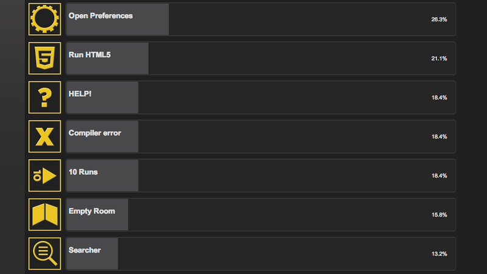Click the 21.1% progress value
Screen dimensions: 487x274
pos(439,58)
